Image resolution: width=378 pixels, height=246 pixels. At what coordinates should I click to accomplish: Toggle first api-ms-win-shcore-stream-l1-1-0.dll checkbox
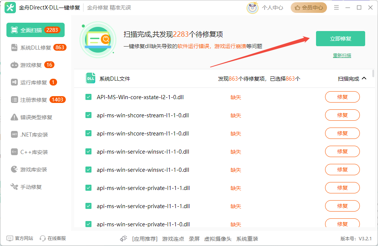88,115
